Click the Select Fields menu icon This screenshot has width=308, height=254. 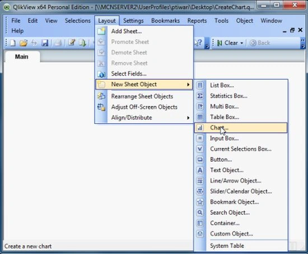[101, 74]
